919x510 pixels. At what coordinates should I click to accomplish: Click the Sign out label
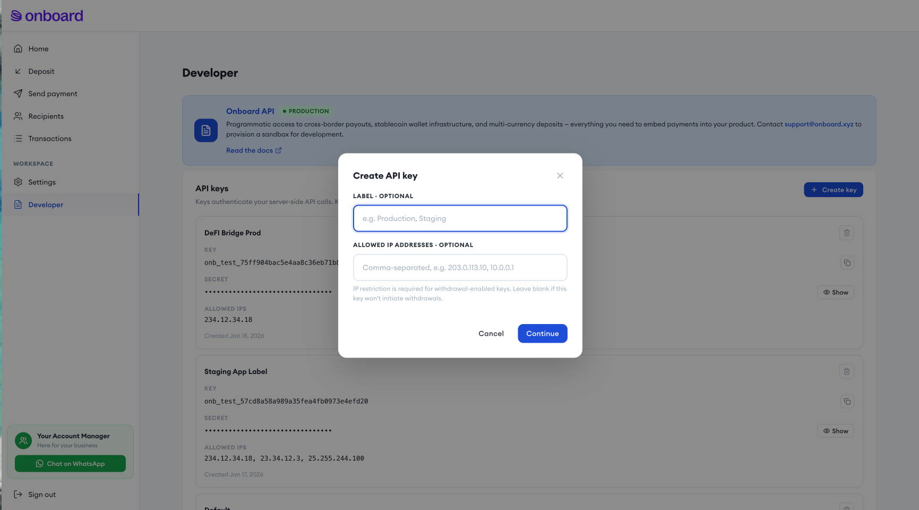(42, 495)
